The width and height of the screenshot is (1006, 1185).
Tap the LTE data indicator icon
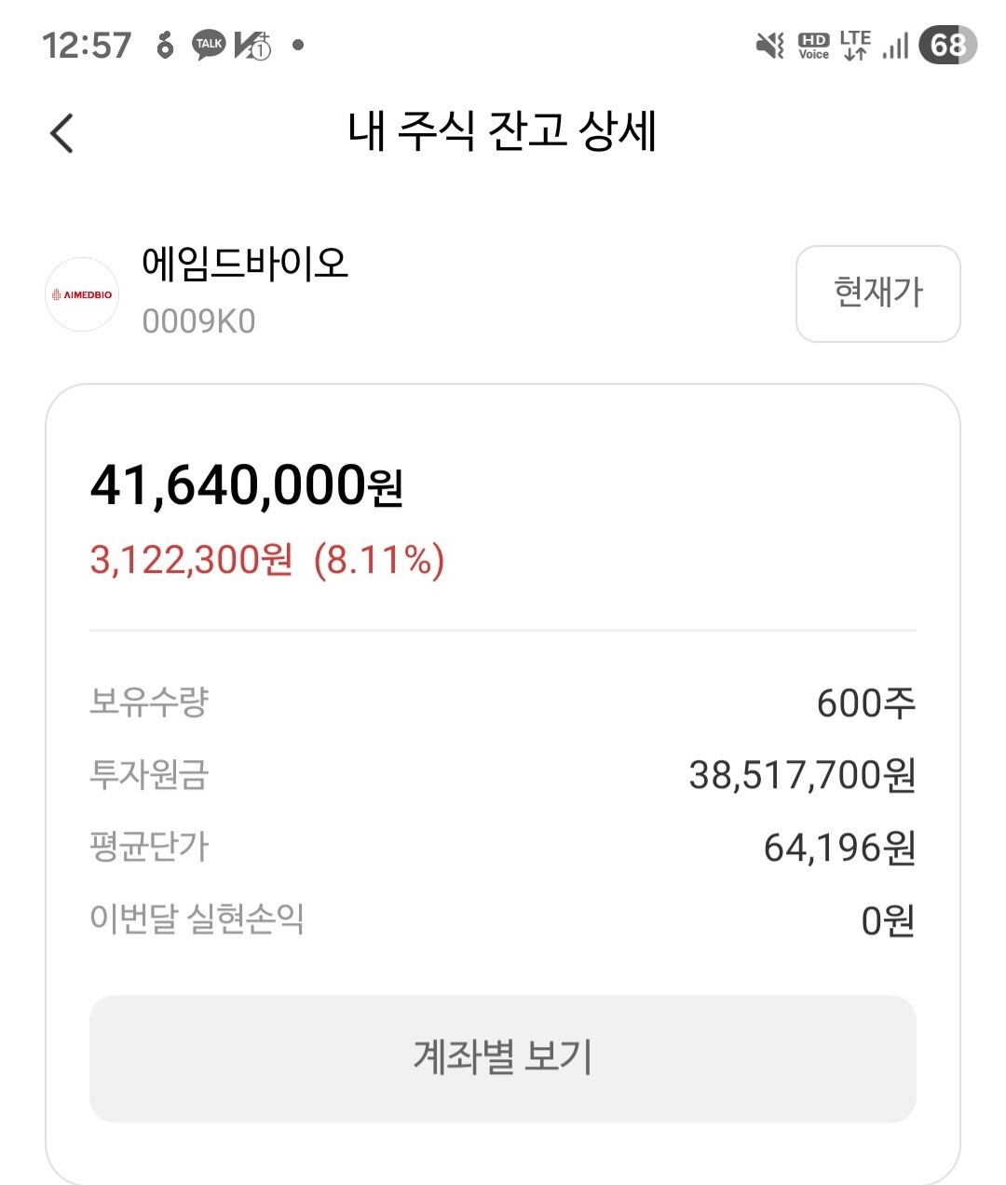[854, 45]
